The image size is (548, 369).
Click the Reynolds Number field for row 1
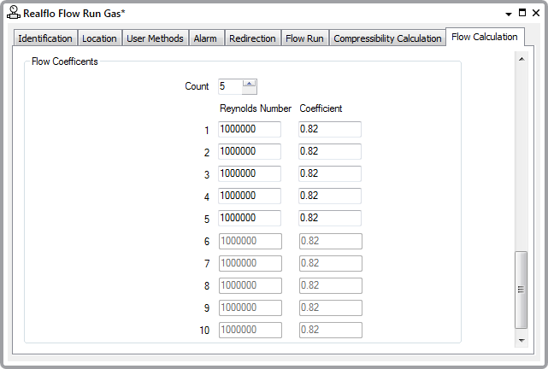250,129
